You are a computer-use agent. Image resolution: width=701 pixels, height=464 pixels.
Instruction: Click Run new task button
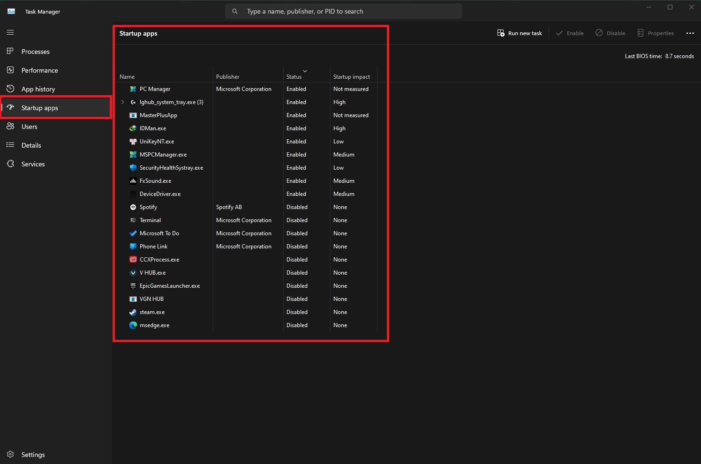pyautogui.click(x=520, y=33)
